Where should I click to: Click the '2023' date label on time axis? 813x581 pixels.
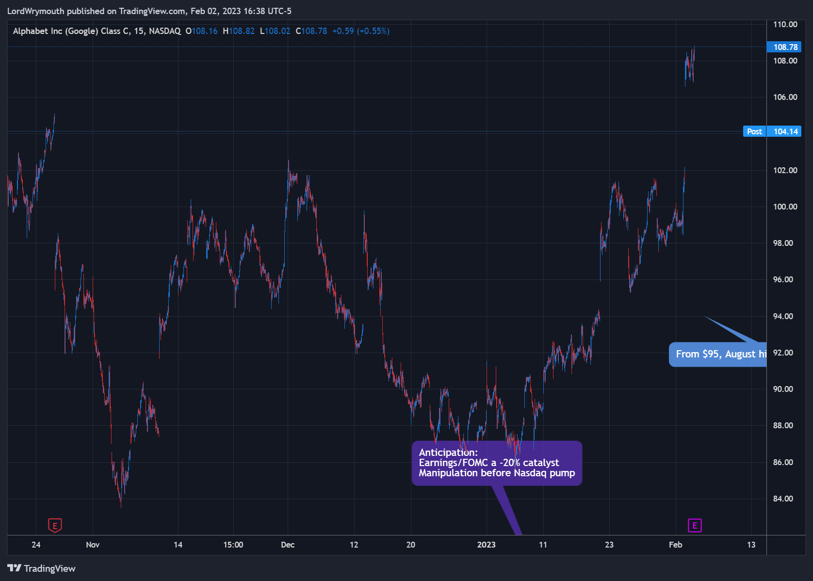[x=486, y=545]
